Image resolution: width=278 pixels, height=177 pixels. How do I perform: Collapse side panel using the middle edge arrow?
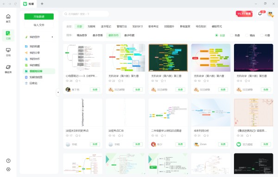pos(58,92)
